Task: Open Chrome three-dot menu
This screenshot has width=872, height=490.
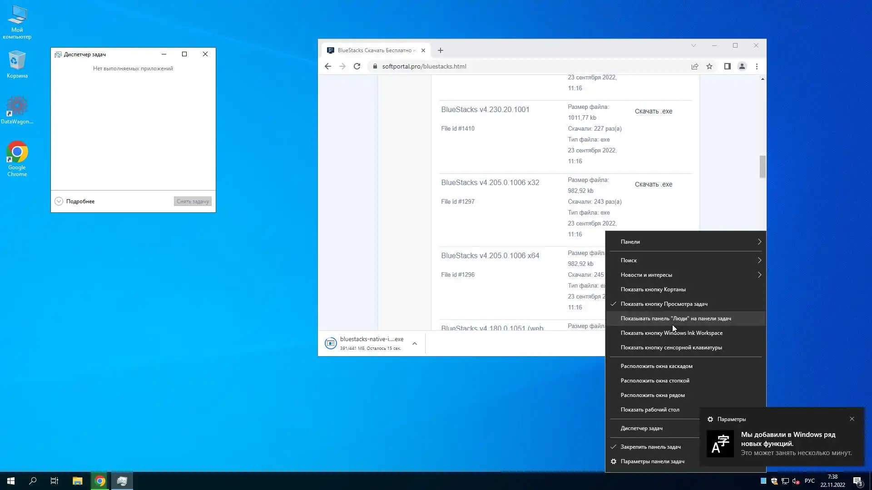Action: 757,66
